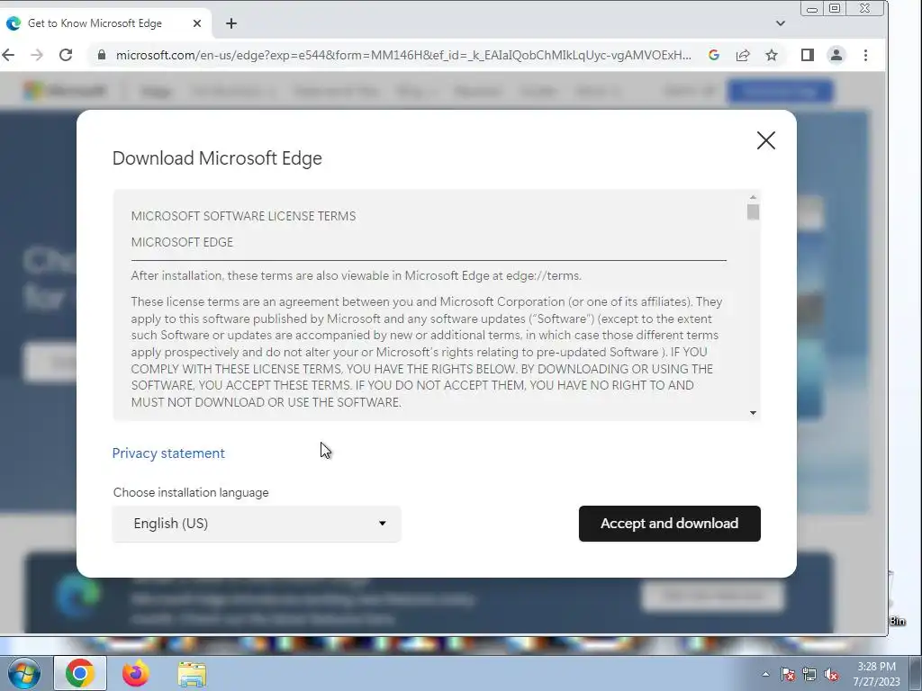Go forward to the next page

pyautogui.click(x=36, y=55)
